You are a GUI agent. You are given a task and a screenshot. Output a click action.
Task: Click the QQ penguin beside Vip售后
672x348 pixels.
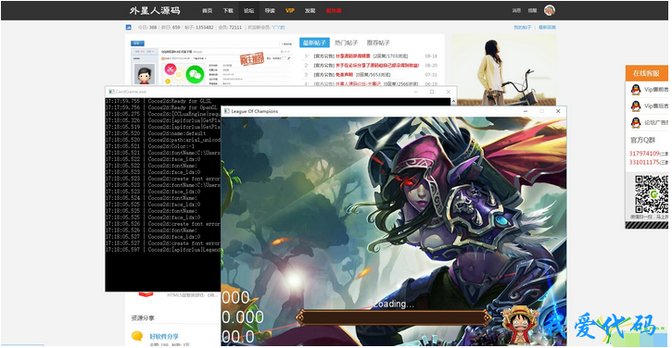click(x=636, y=106)
